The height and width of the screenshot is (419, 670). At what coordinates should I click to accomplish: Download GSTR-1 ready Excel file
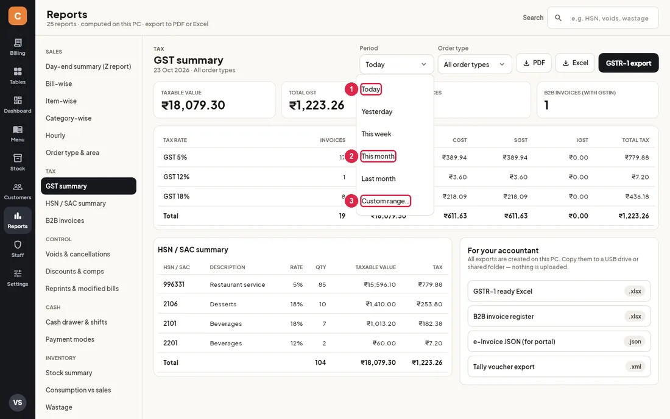click(x=559, y=291)
